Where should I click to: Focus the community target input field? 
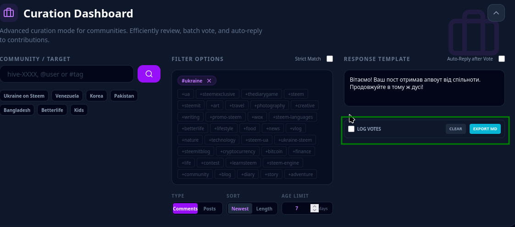pyautogui.click(x=66, y=74)
